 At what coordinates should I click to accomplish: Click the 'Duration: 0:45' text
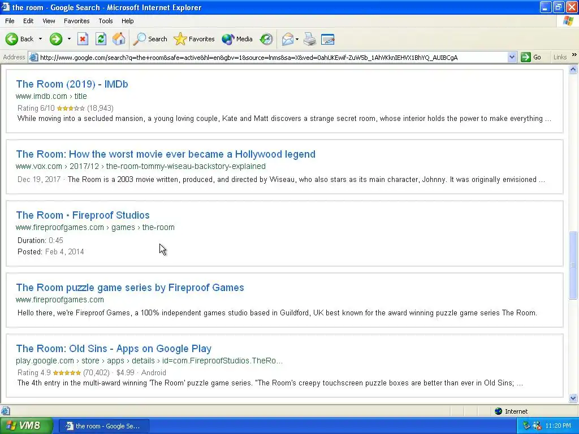(x=40, y=241)
